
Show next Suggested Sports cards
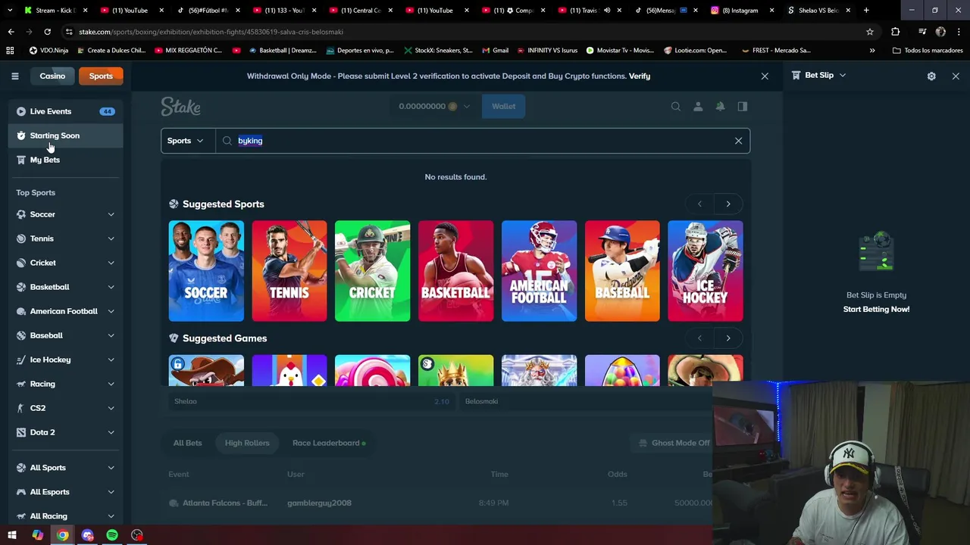(728, 204)
